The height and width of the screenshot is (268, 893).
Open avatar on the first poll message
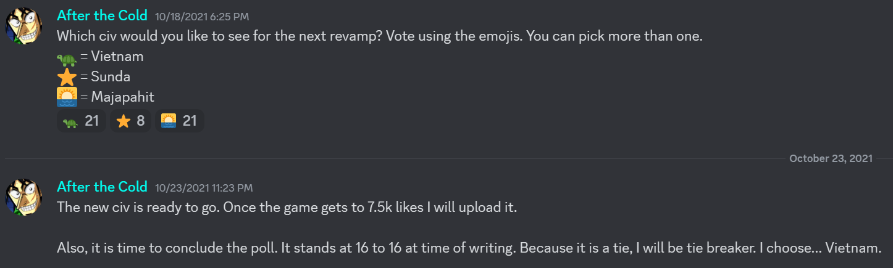pyautogui.click(x=23, y=26)
